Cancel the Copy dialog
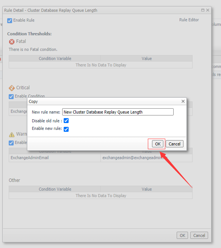 (x=174, y=144)
